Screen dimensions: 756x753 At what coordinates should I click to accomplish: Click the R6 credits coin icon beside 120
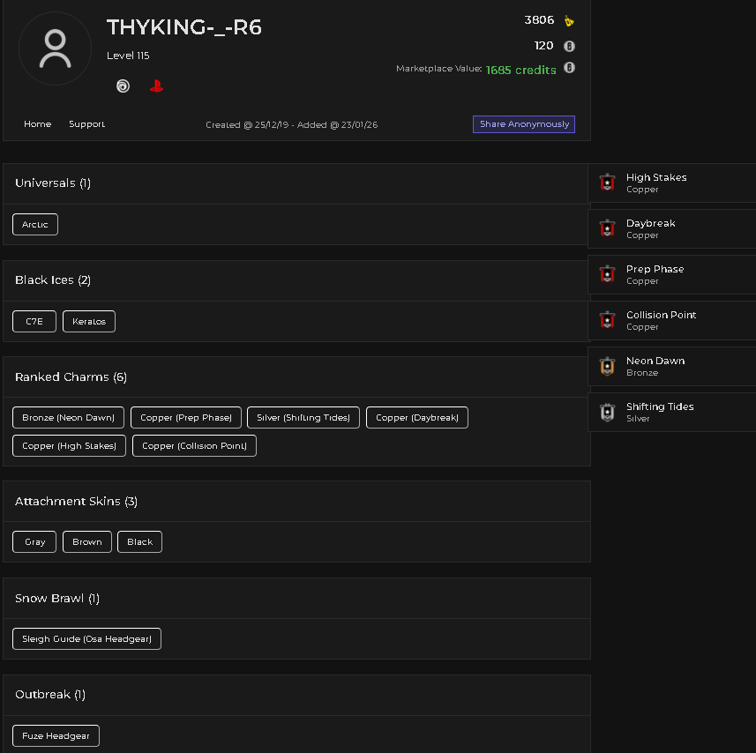pyautogui.click(x=569, y=46)
